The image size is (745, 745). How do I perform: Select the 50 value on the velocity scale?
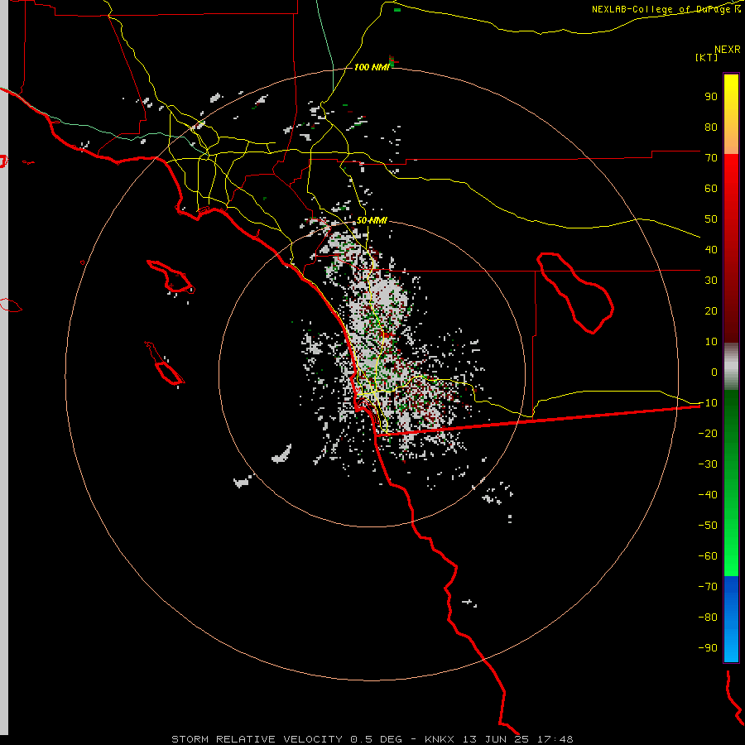click(711, 219)
